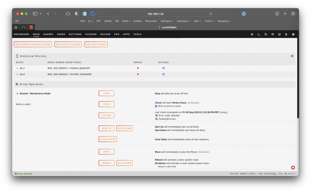Switch to the Shares tab
This screenshot has height=192, width=311.
48,34
